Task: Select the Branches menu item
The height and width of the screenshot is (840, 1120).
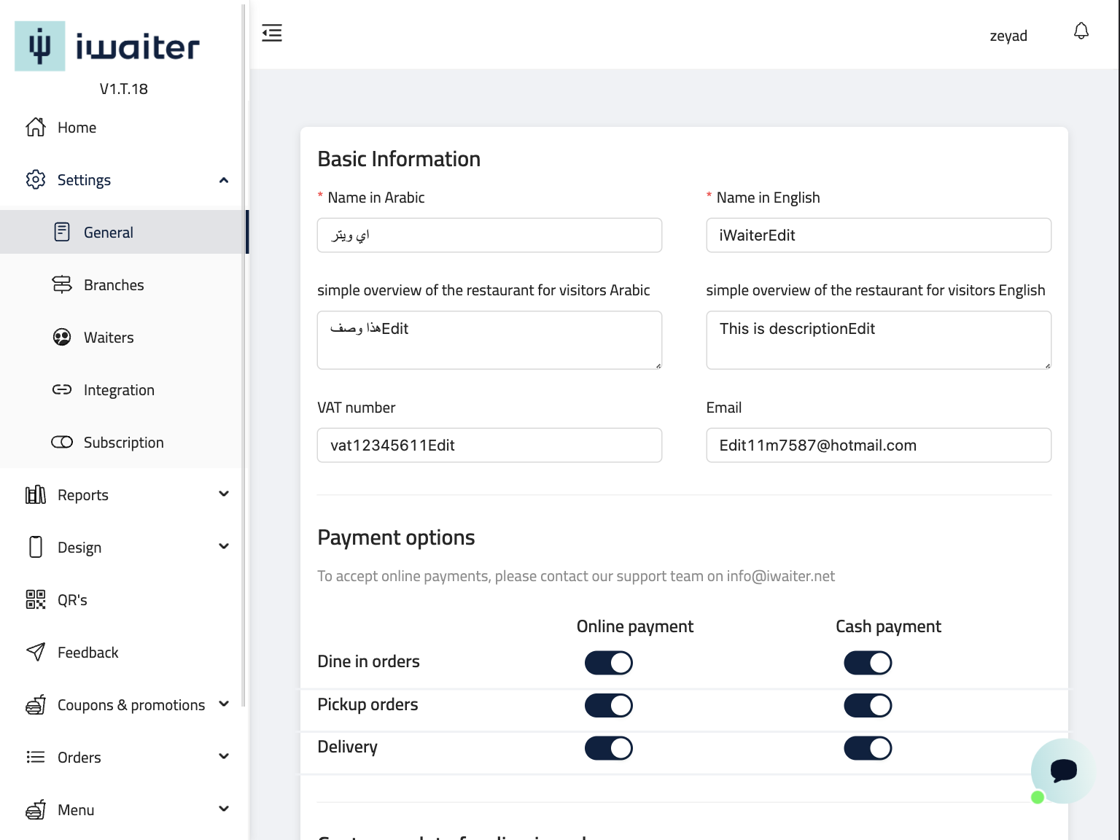Action: coord(114,285)
